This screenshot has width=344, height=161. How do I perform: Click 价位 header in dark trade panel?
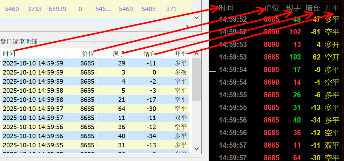[x=272, y=8]
